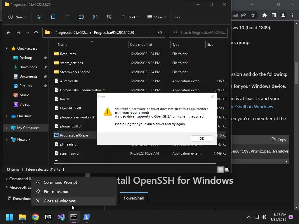Image resolution: width=299 pixels, height=224 pixels.
Task: Open Windows Start menu
Action: [x=9, y=217]
